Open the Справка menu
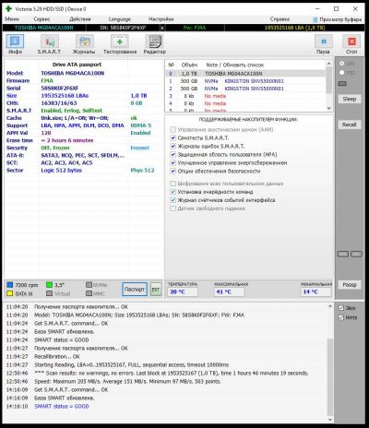Viewport: 369px width, 428px height. [280, 19]
